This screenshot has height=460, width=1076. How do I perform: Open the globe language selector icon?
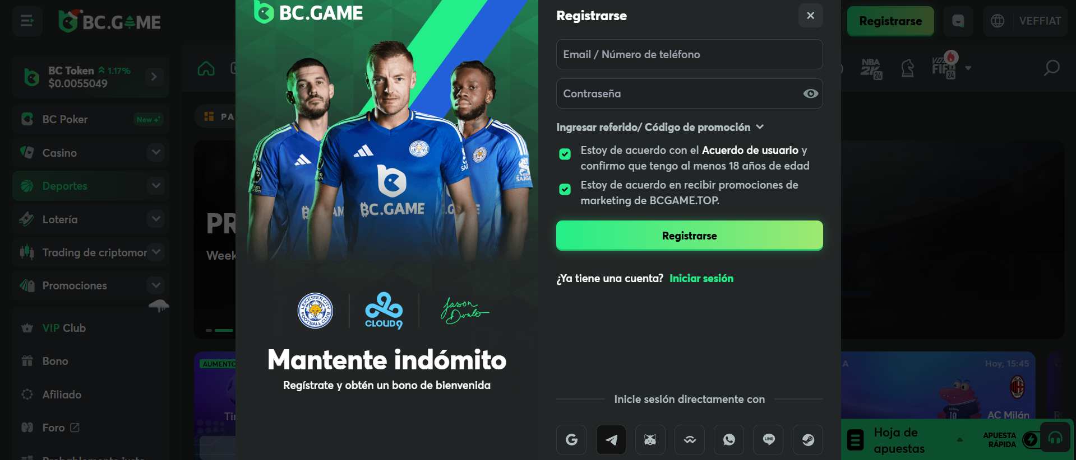pos(998,21)
